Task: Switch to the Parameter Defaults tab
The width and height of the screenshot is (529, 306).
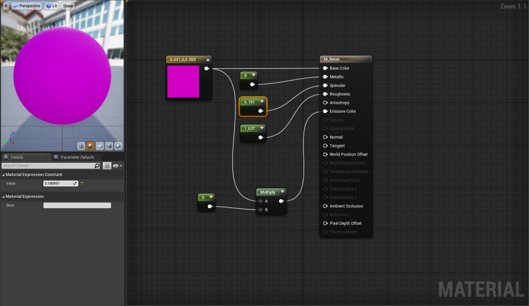Action: (76, 157)
